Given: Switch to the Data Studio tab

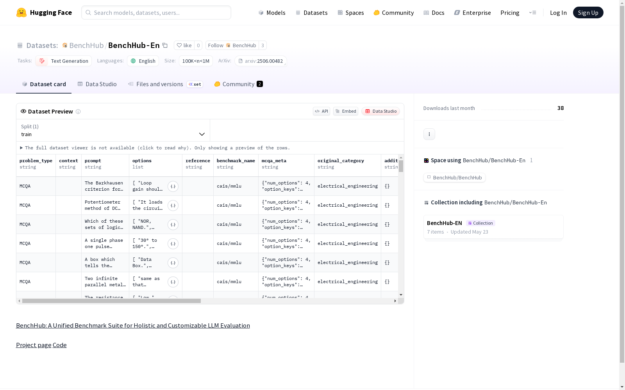Looking at the screenshot, I should coord(97,84).
